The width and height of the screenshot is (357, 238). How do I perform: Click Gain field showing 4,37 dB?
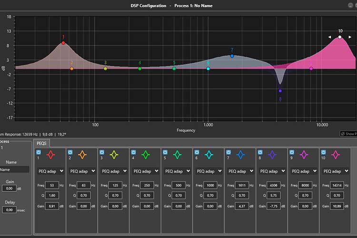click(242, 206)
